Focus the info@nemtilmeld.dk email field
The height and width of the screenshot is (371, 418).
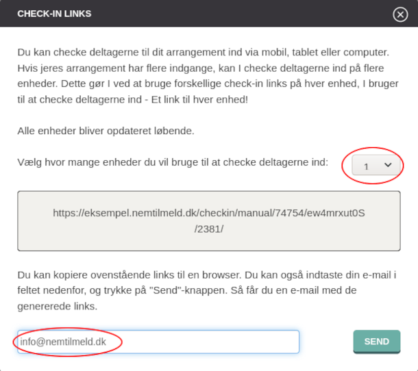[x=158, y=342]
